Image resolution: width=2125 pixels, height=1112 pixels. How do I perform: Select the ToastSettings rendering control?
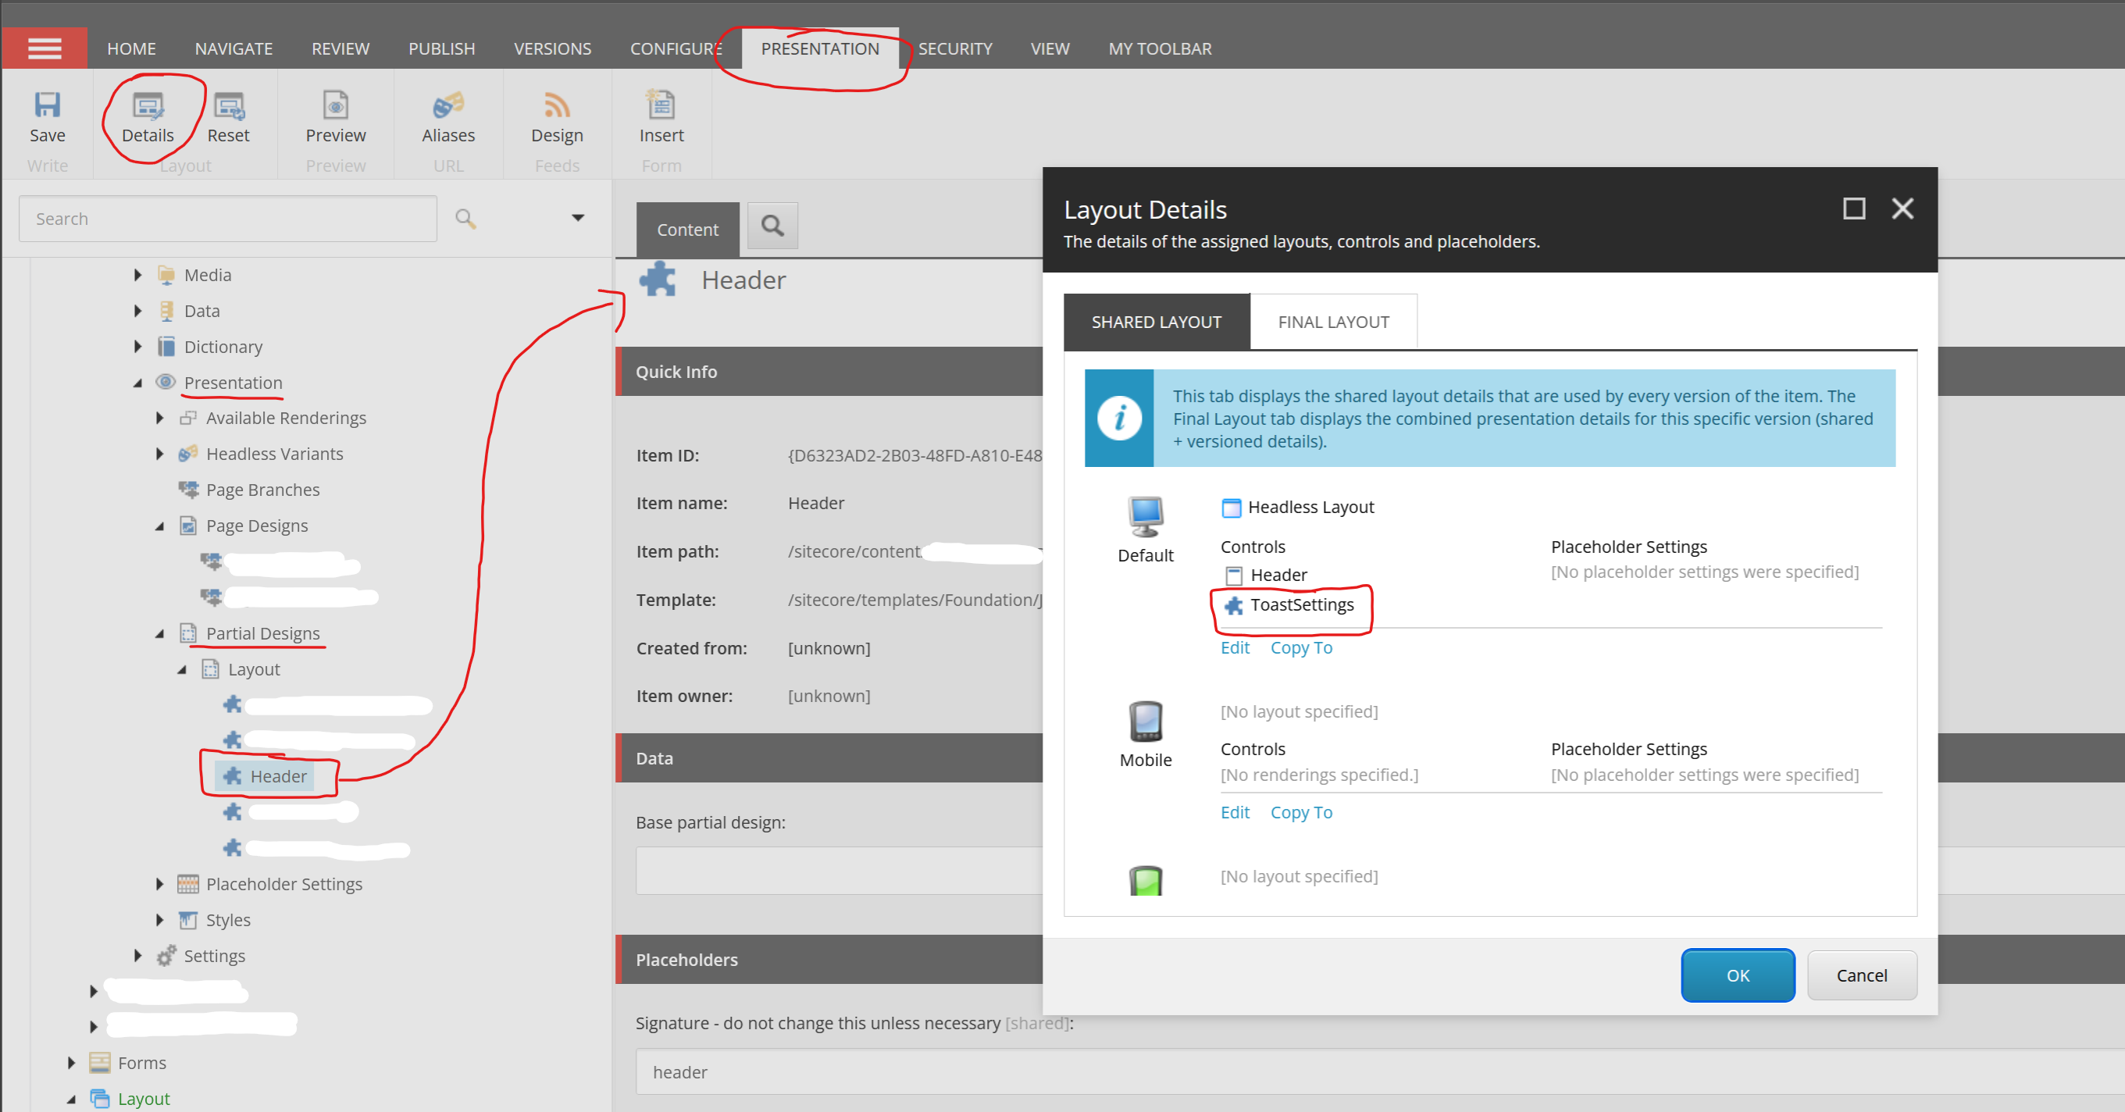[x=1301, y=604]
